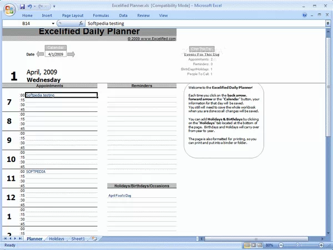This screenshot has height=250, width=333.
Task: Open the Office button menu
Action: click(x=9, y=10)
